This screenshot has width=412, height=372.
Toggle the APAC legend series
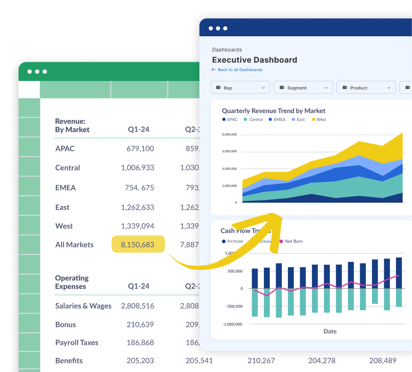tap(230, 120)
